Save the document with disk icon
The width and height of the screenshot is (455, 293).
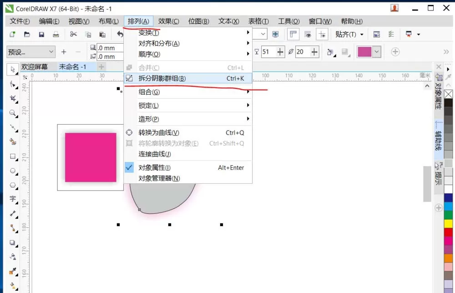(41, 34)
